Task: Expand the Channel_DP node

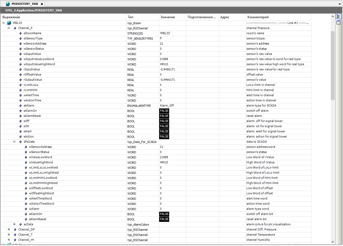Action: pos(9,229)
